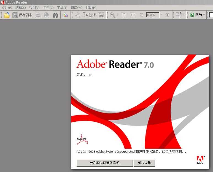Open the Tools (工具) menu

62,8
